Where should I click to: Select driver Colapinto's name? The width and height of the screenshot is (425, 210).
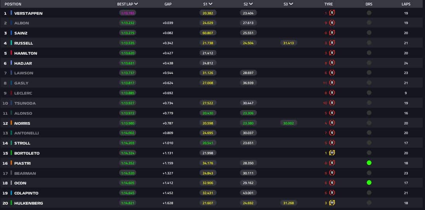click(26, 193)
